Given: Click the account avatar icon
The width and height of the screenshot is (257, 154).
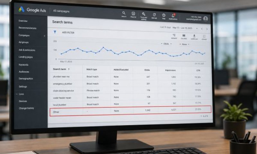Looking at the screenshot, I should pyautogui.click(x=206, y=19).
